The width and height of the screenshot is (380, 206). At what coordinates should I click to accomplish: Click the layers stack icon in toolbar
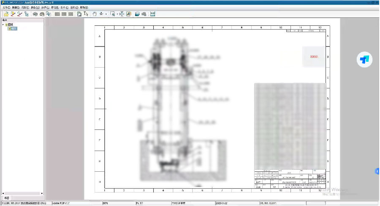[x=137, y=14]
